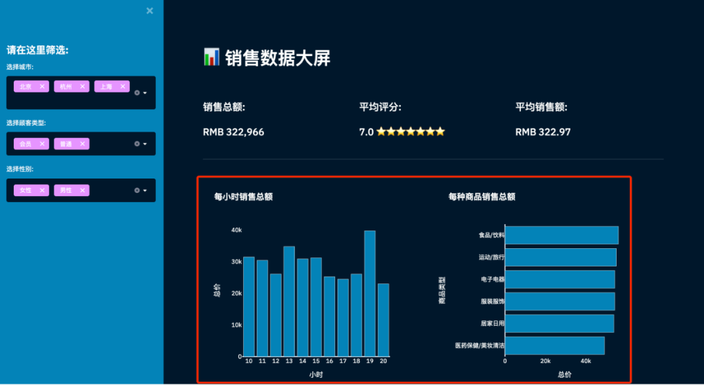Open the customer type dropdown arrow
The height and width of the screenshot is (385, 704).
coord(145,144)
